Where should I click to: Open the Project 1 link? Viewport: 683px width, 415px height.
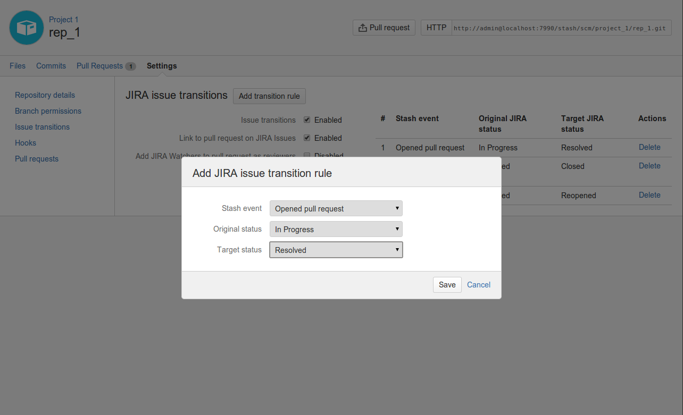(x=63, y=20)
